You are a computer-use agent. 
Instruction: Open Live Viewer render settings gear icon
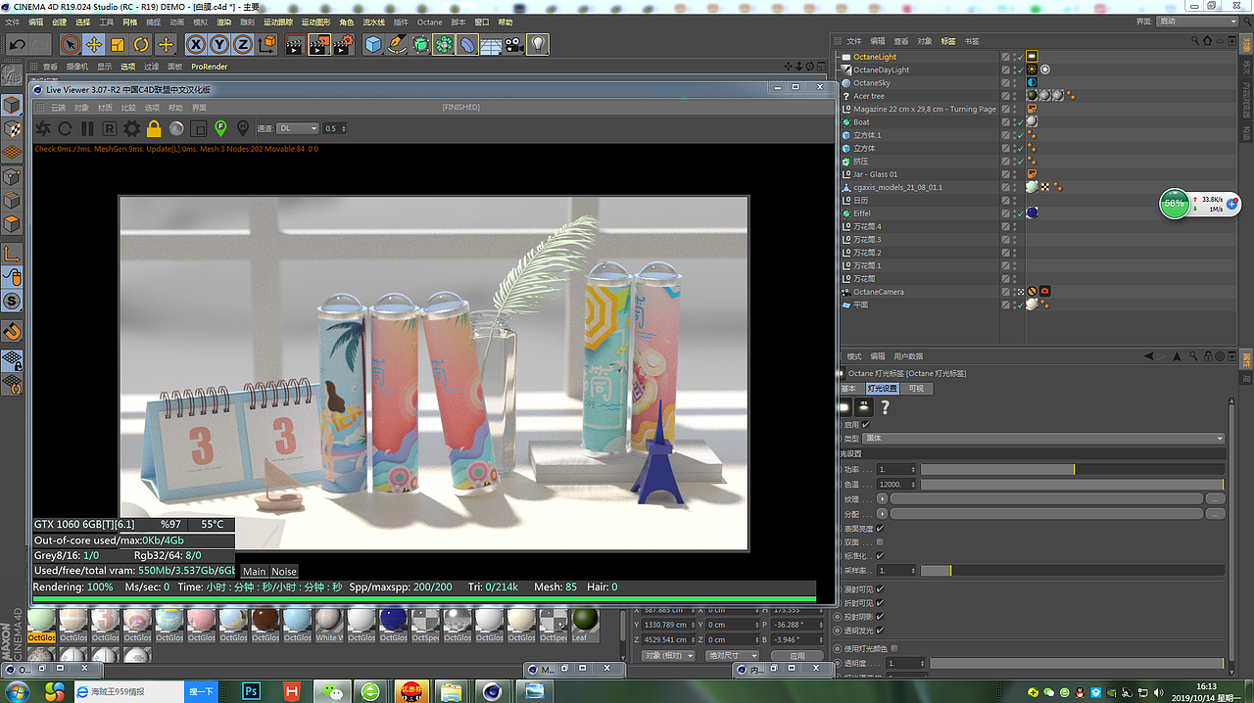[x=131, y=128]
